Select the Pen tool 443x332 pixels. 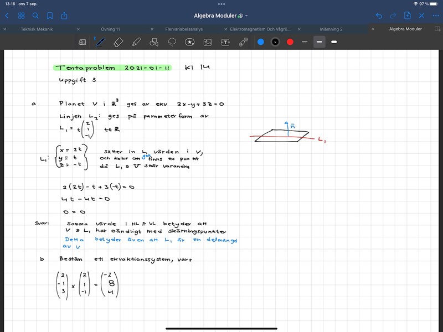[x=100, y=41]
